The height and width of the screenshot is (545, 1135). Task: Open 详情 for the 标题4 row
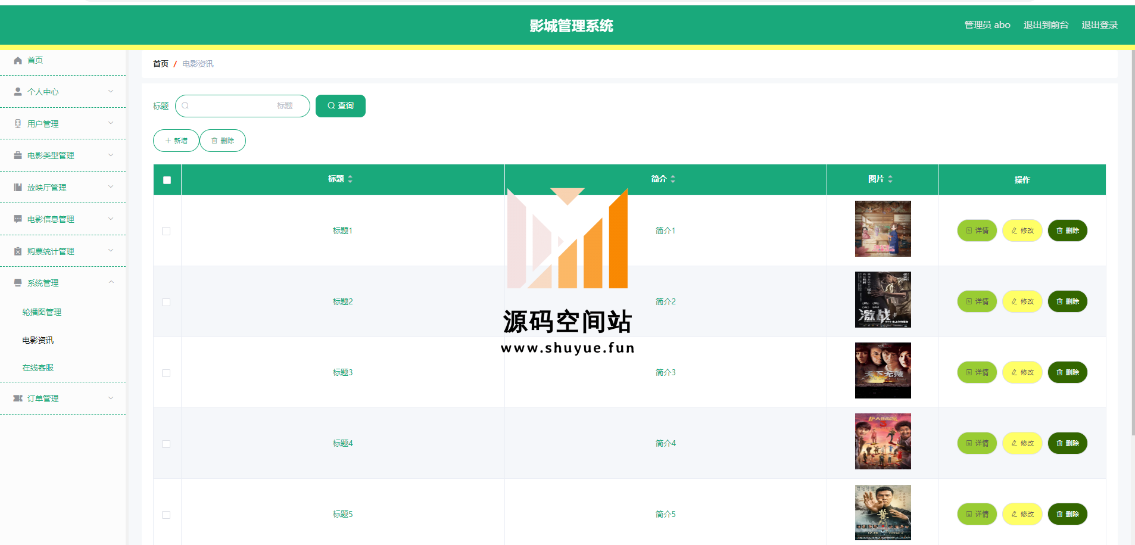[x=977, y=443]
